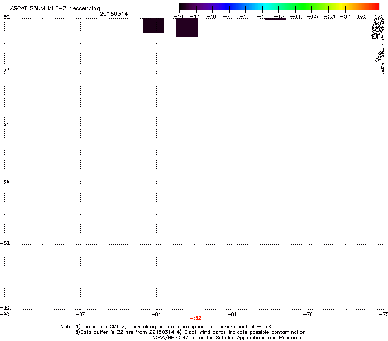Click the -58 latitude axis label

[x=5, y=243]
